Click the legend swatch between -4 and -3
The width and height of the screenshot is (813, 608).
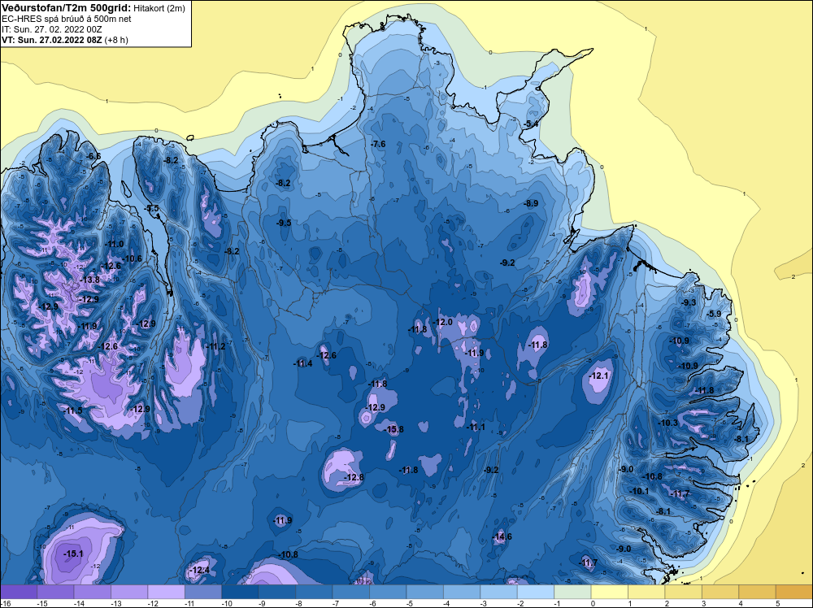pyautogui.click(x=462, y=592)
